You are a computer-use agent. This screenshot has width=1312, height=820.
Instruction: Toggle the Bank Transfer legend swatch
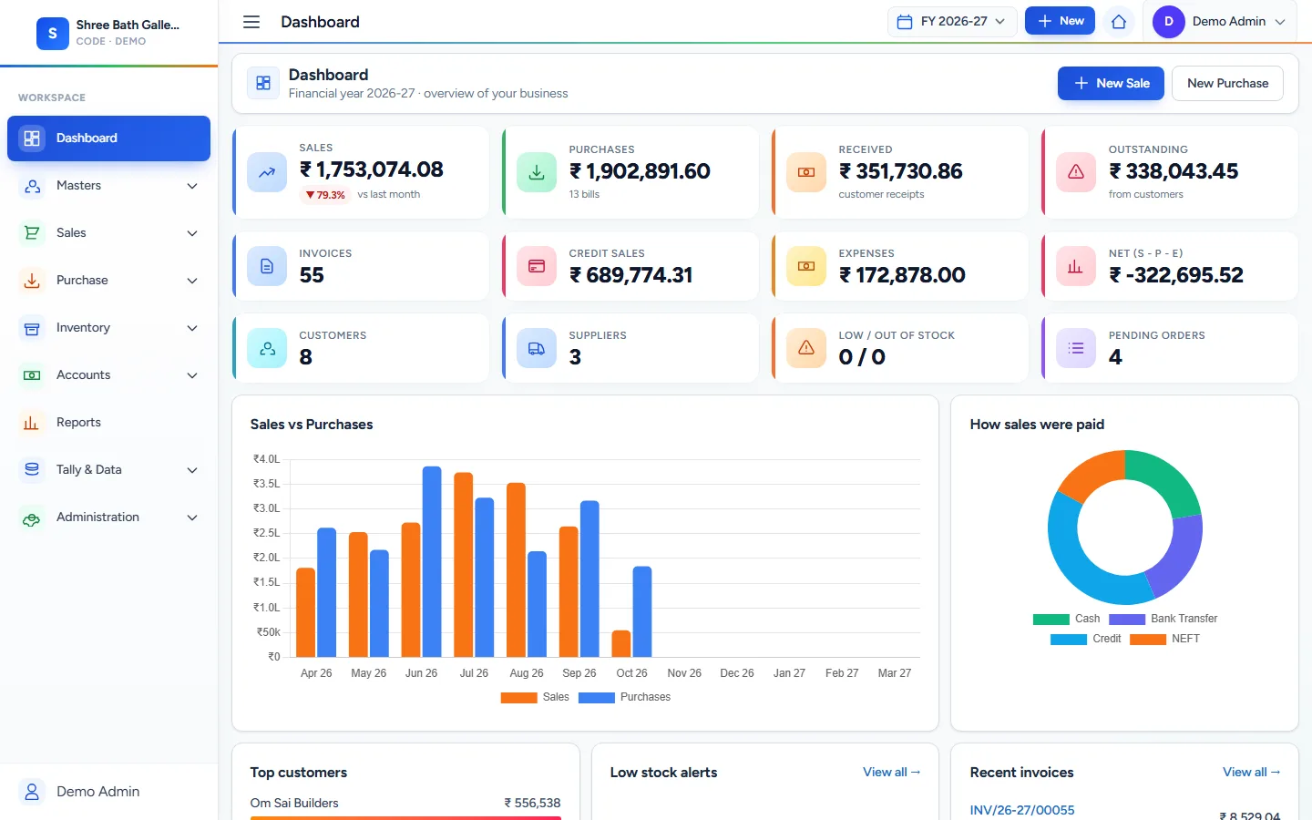tap(1127, 620)
